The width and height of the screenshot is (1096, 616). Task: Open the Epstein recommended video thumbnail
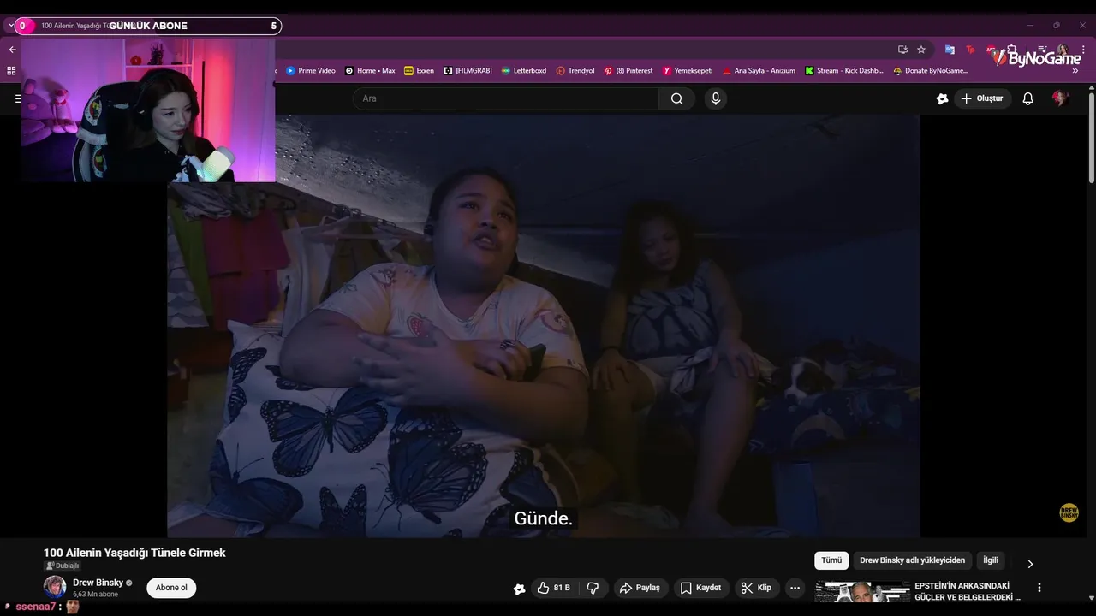point(862,592)
